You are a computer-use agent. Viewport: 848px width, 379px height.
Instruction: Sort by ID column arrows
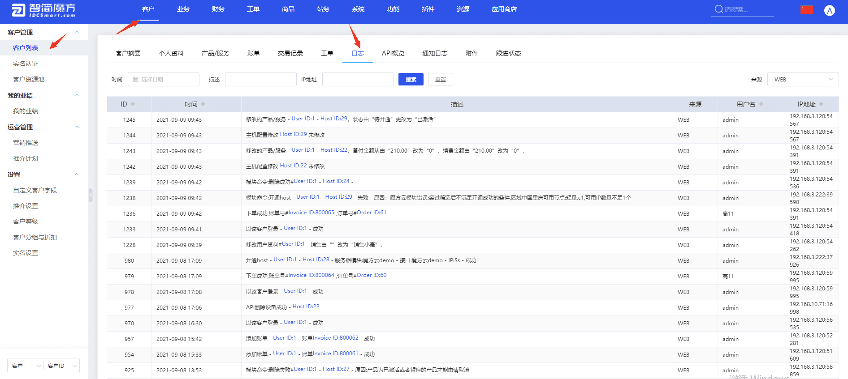[x=133, y=104]
